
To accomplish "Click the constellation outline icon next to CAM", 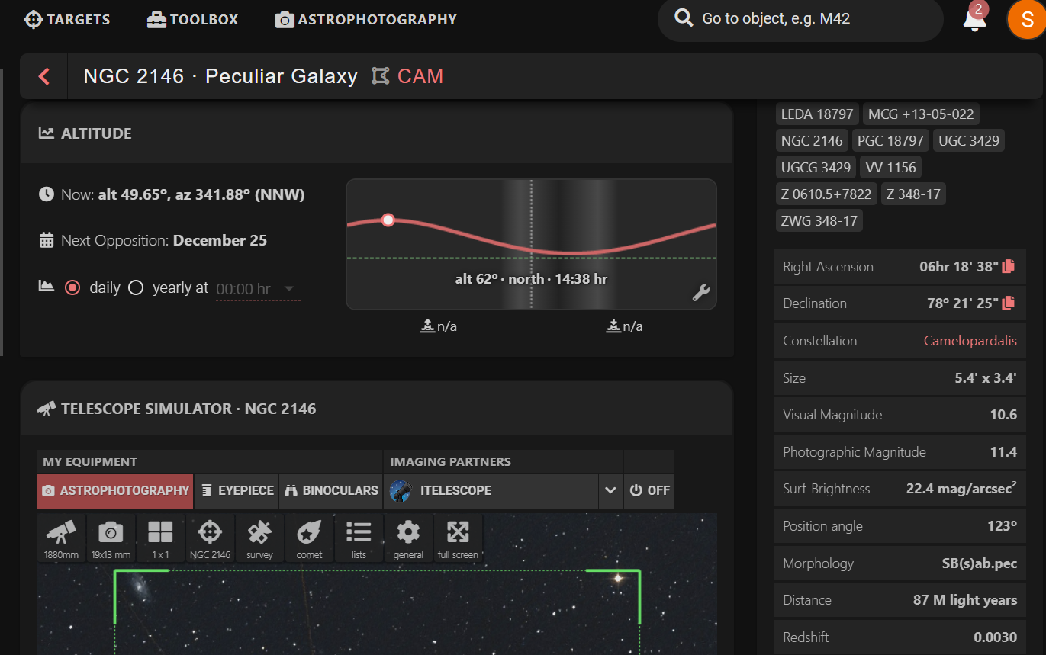I will [x=380, y=76].
